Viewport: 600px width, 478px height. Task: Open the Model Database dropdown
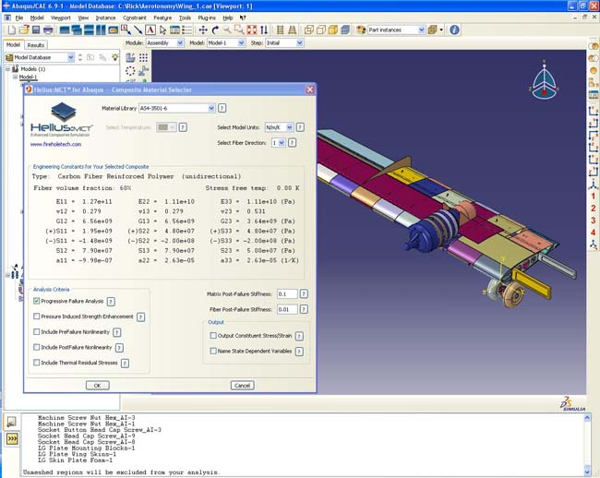[x=71, y=57]
